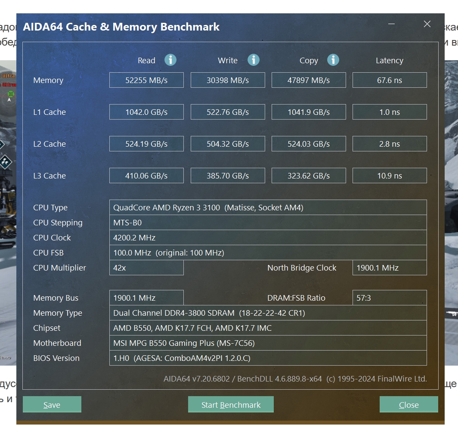The image size is (458, 434).
Task: Click the Motherboard label
Action: [x=57, y=343]
